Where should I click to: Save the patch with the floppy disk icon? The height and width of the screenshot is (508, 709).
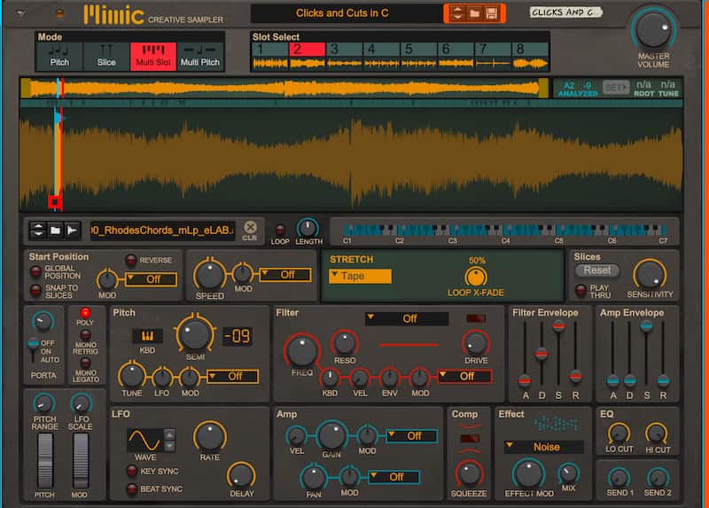[x=492, y=13]
